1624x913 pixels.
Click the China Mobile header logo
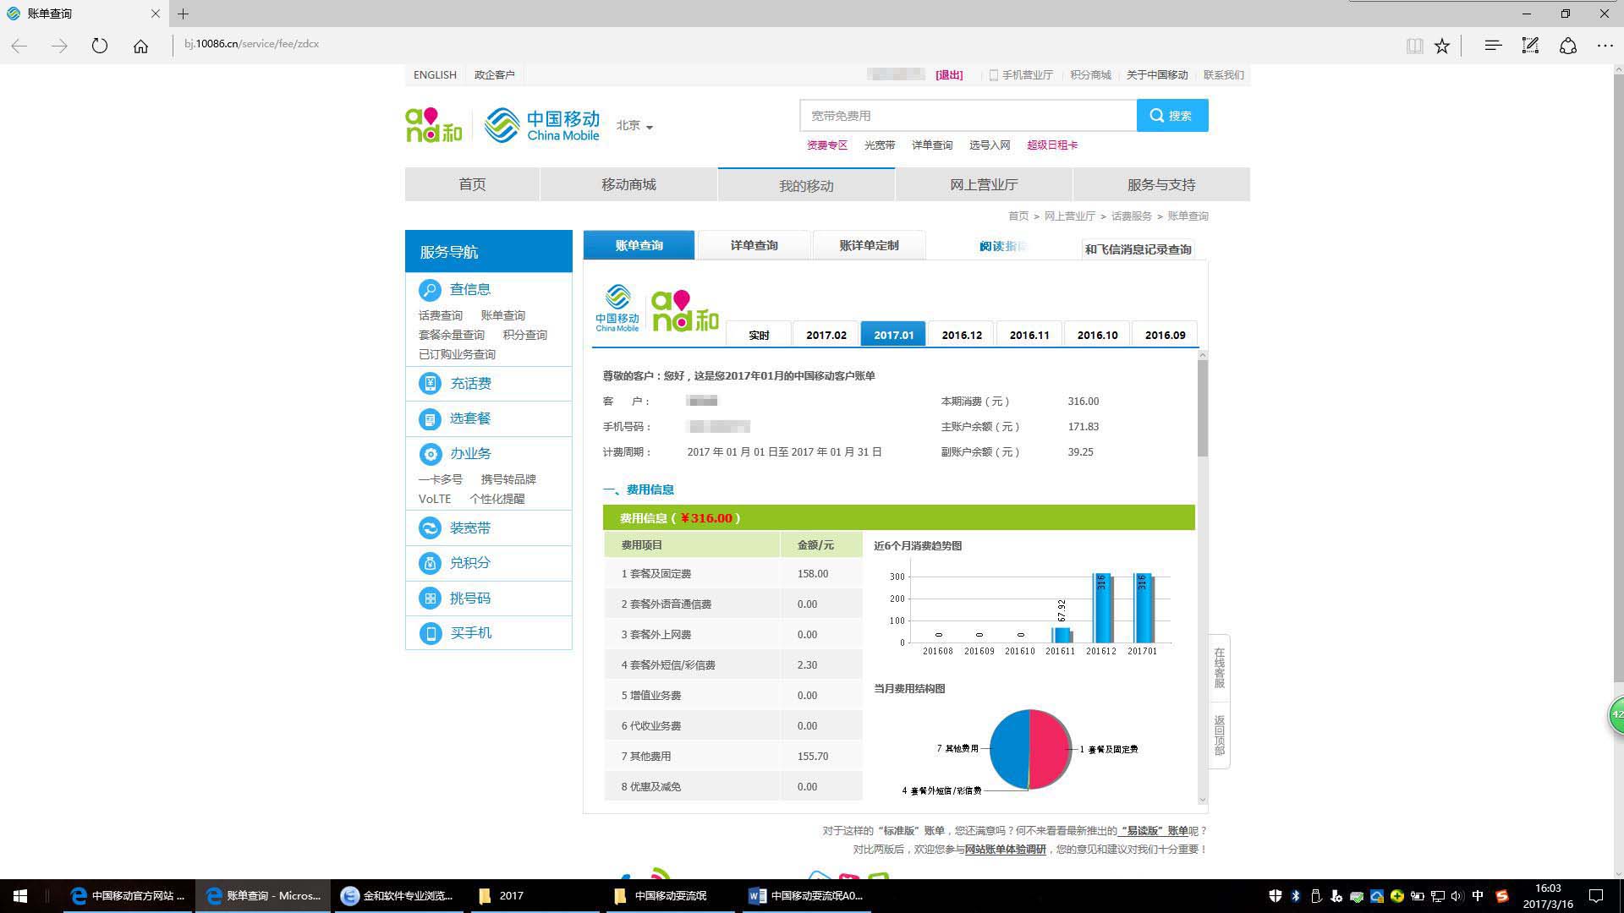(541, 125)
